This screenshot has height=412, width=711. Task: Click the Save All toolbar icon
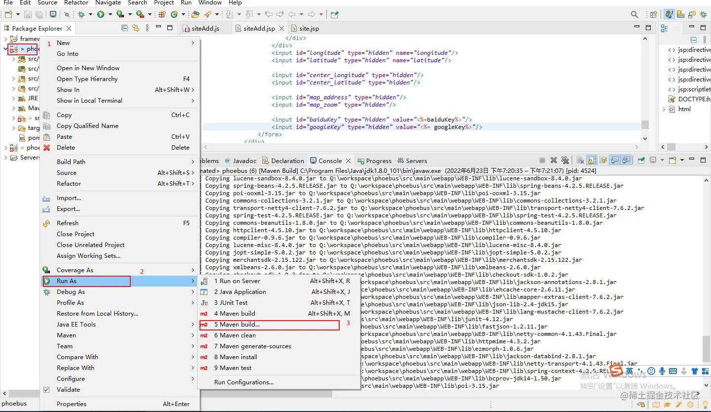(x=39, y=14)
